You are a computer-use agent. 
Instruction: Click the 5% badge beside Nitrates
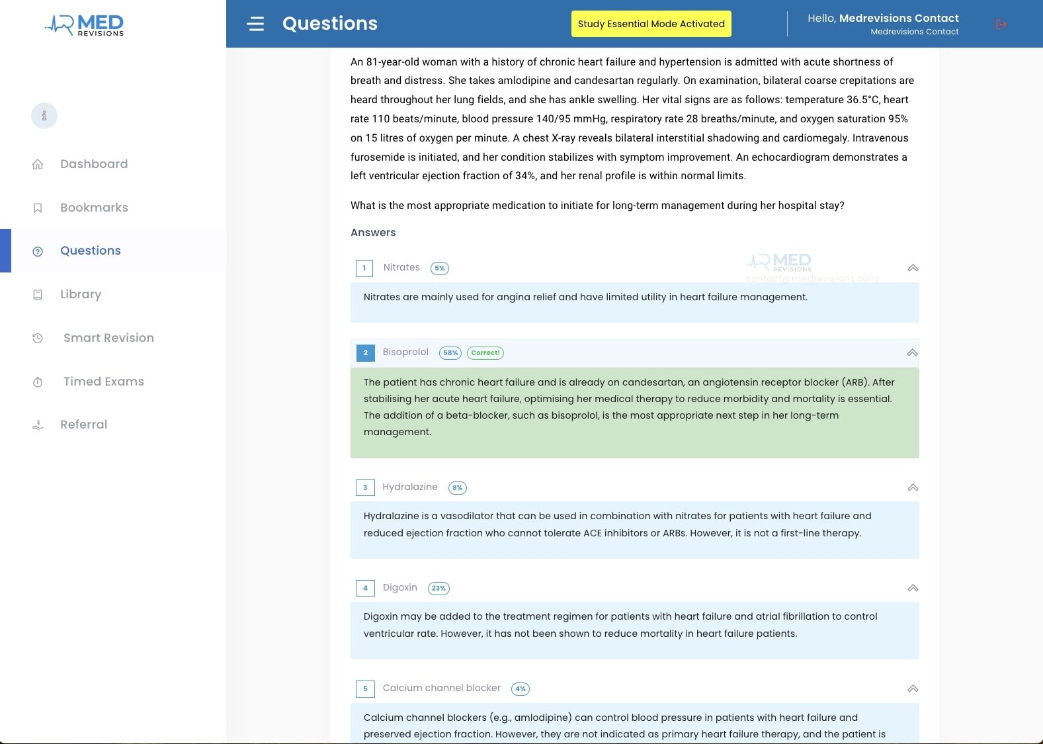pos(440,268)
